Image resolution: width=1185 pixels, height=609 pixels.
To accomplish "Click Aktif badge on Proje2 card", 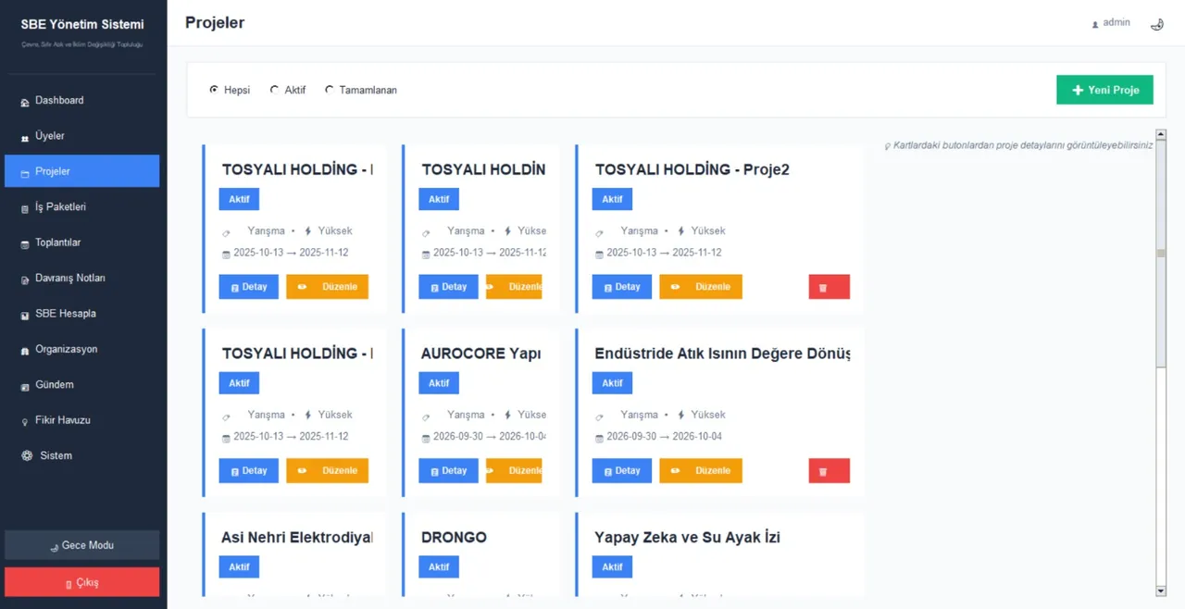I will click(612, 199).
